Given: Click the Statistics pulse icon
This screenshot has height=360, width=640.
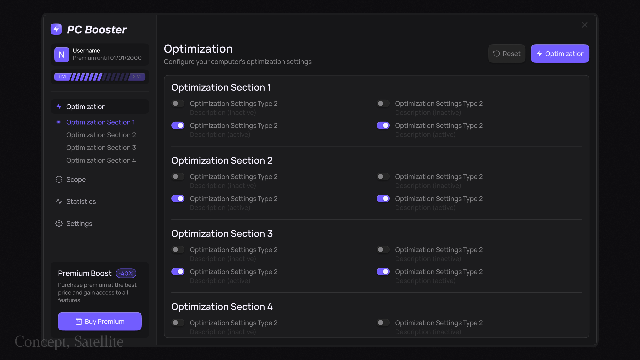Looking at the screenshot, I should [x=59, y=201].
